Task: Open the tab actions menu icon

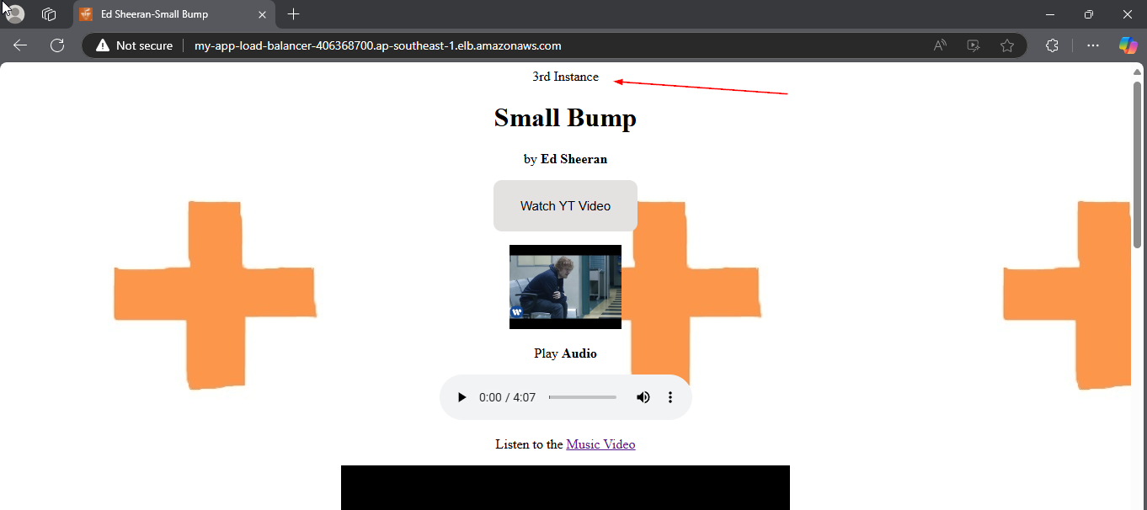Action: (x=49, y=14)
